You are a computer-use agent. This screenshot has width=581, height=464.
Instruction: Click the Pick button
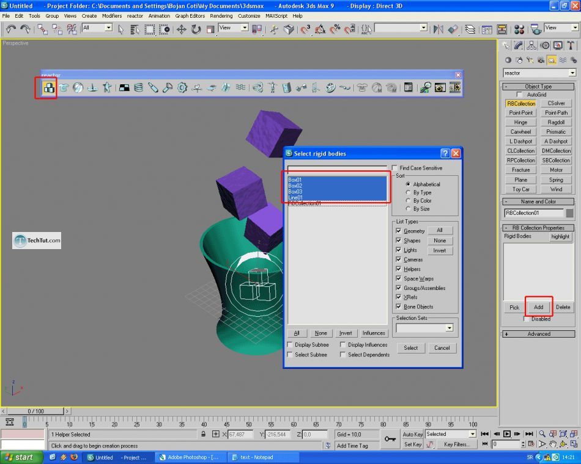[514, 307]
